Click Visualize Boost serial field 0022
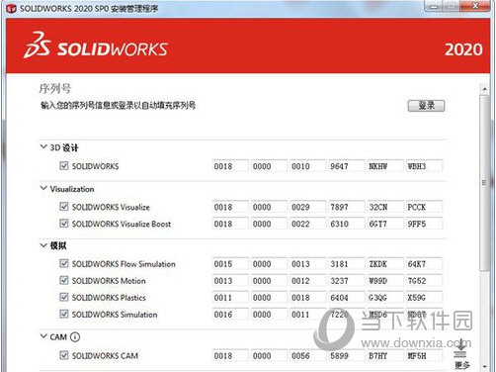The image size is (496, 372). (307, 224)
